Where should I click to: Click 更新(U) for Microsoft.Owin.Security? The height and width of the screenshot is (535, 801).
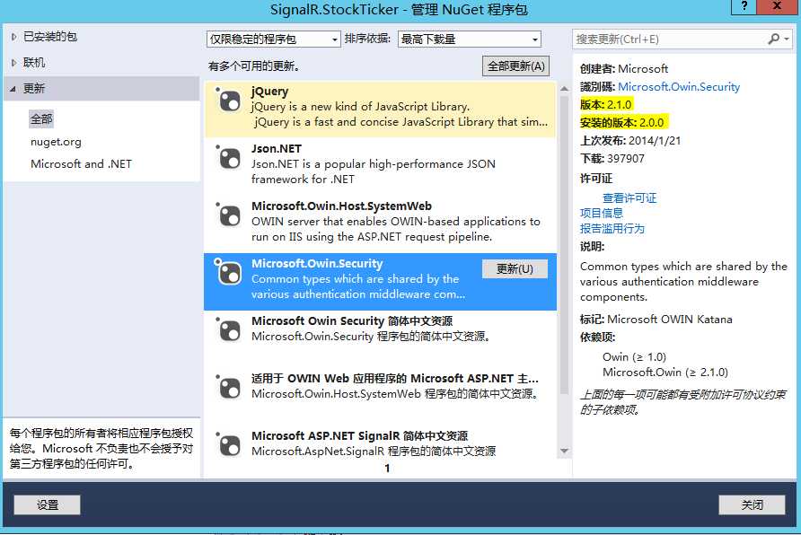515,269
